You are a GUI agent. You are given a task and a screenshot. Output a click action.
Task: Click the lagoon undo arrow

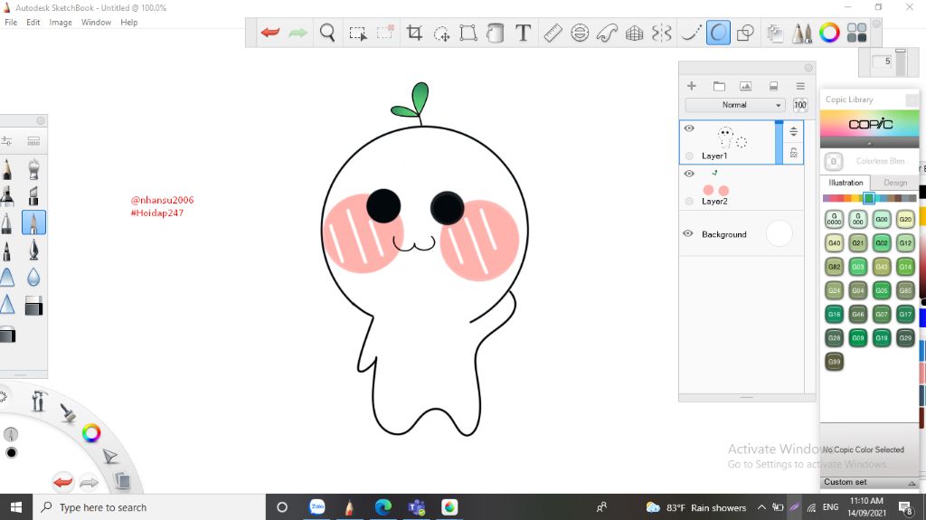coord(62,482)
